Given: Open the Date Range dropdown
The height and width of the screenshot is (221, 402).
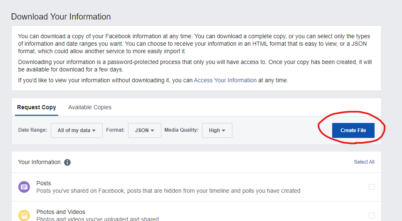Looking at the screenshot, I should (76, 130).
